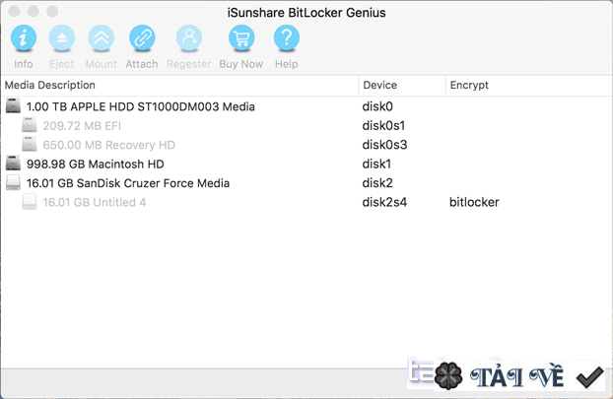Click the disk1 device cell
The height and width of the screenshot is (399, 613).
tap(376, 165)
